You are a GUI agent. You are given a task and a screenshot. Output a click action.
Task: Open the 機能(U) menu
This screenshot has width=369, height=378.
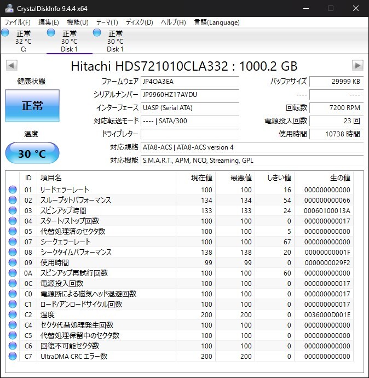(x=77, y=22)
